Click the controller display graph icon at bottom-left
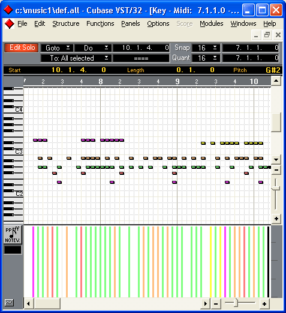This screenshot has height=313, width=286. tap(9, 302)
